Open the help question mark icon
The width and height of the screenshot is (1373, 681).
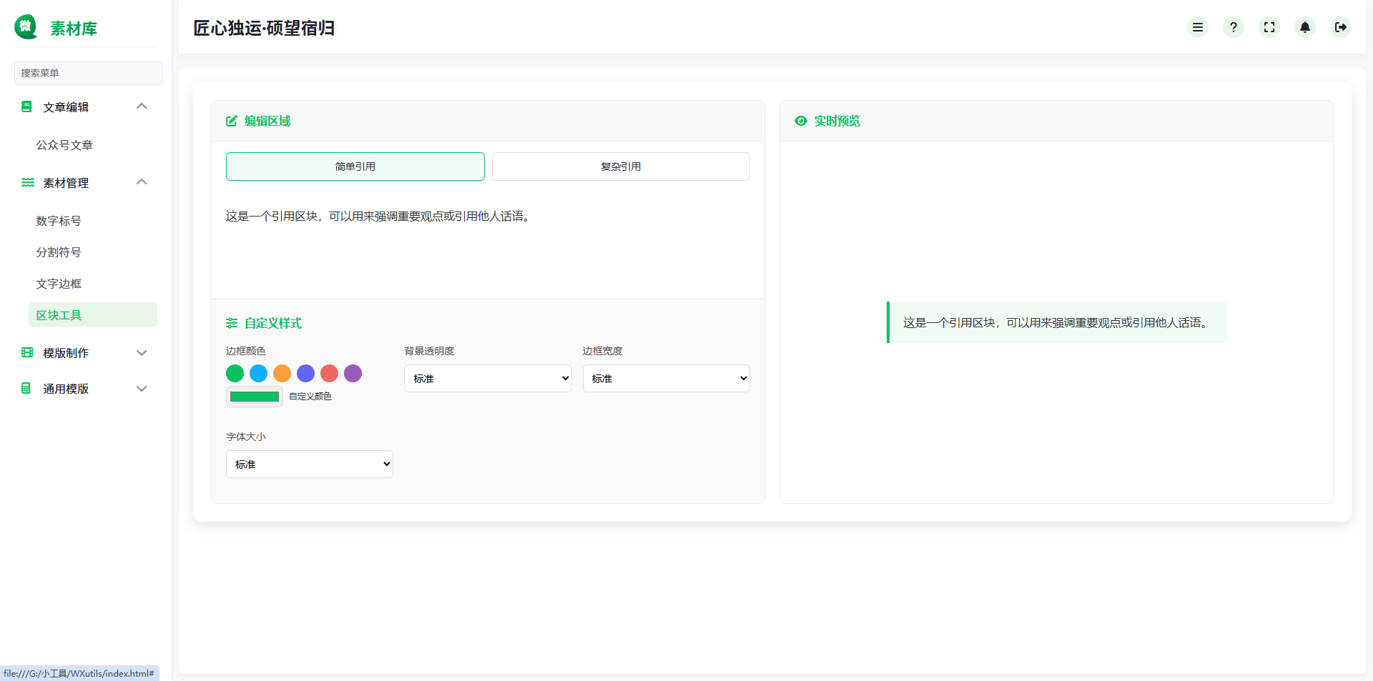coord(1234,27)
